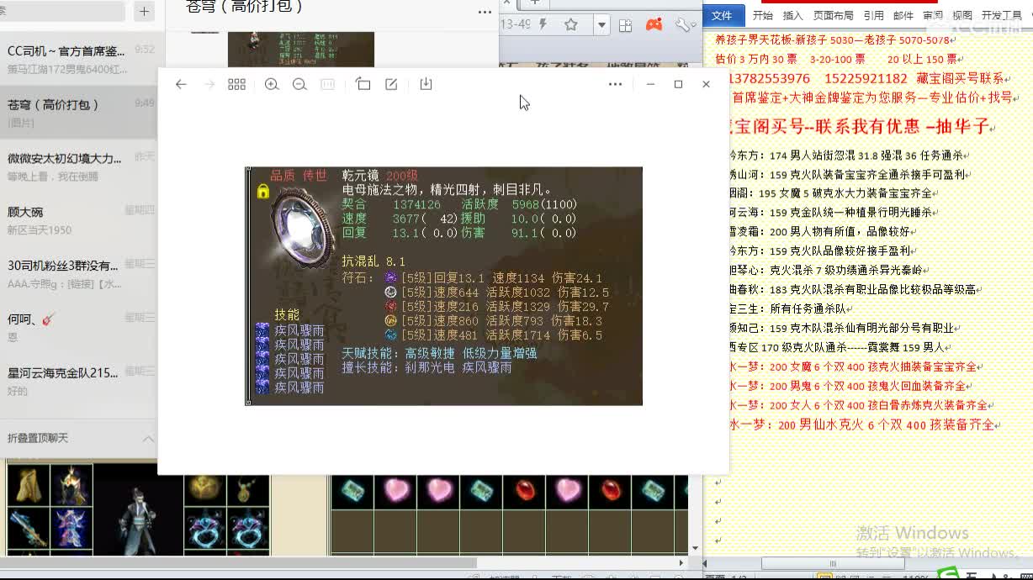Bookmark page with browser star icon
The image size is (1033, 580).
[x=571, y=25]
